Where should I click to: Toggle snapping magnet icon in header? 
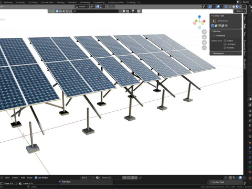(x=98, y=7)
